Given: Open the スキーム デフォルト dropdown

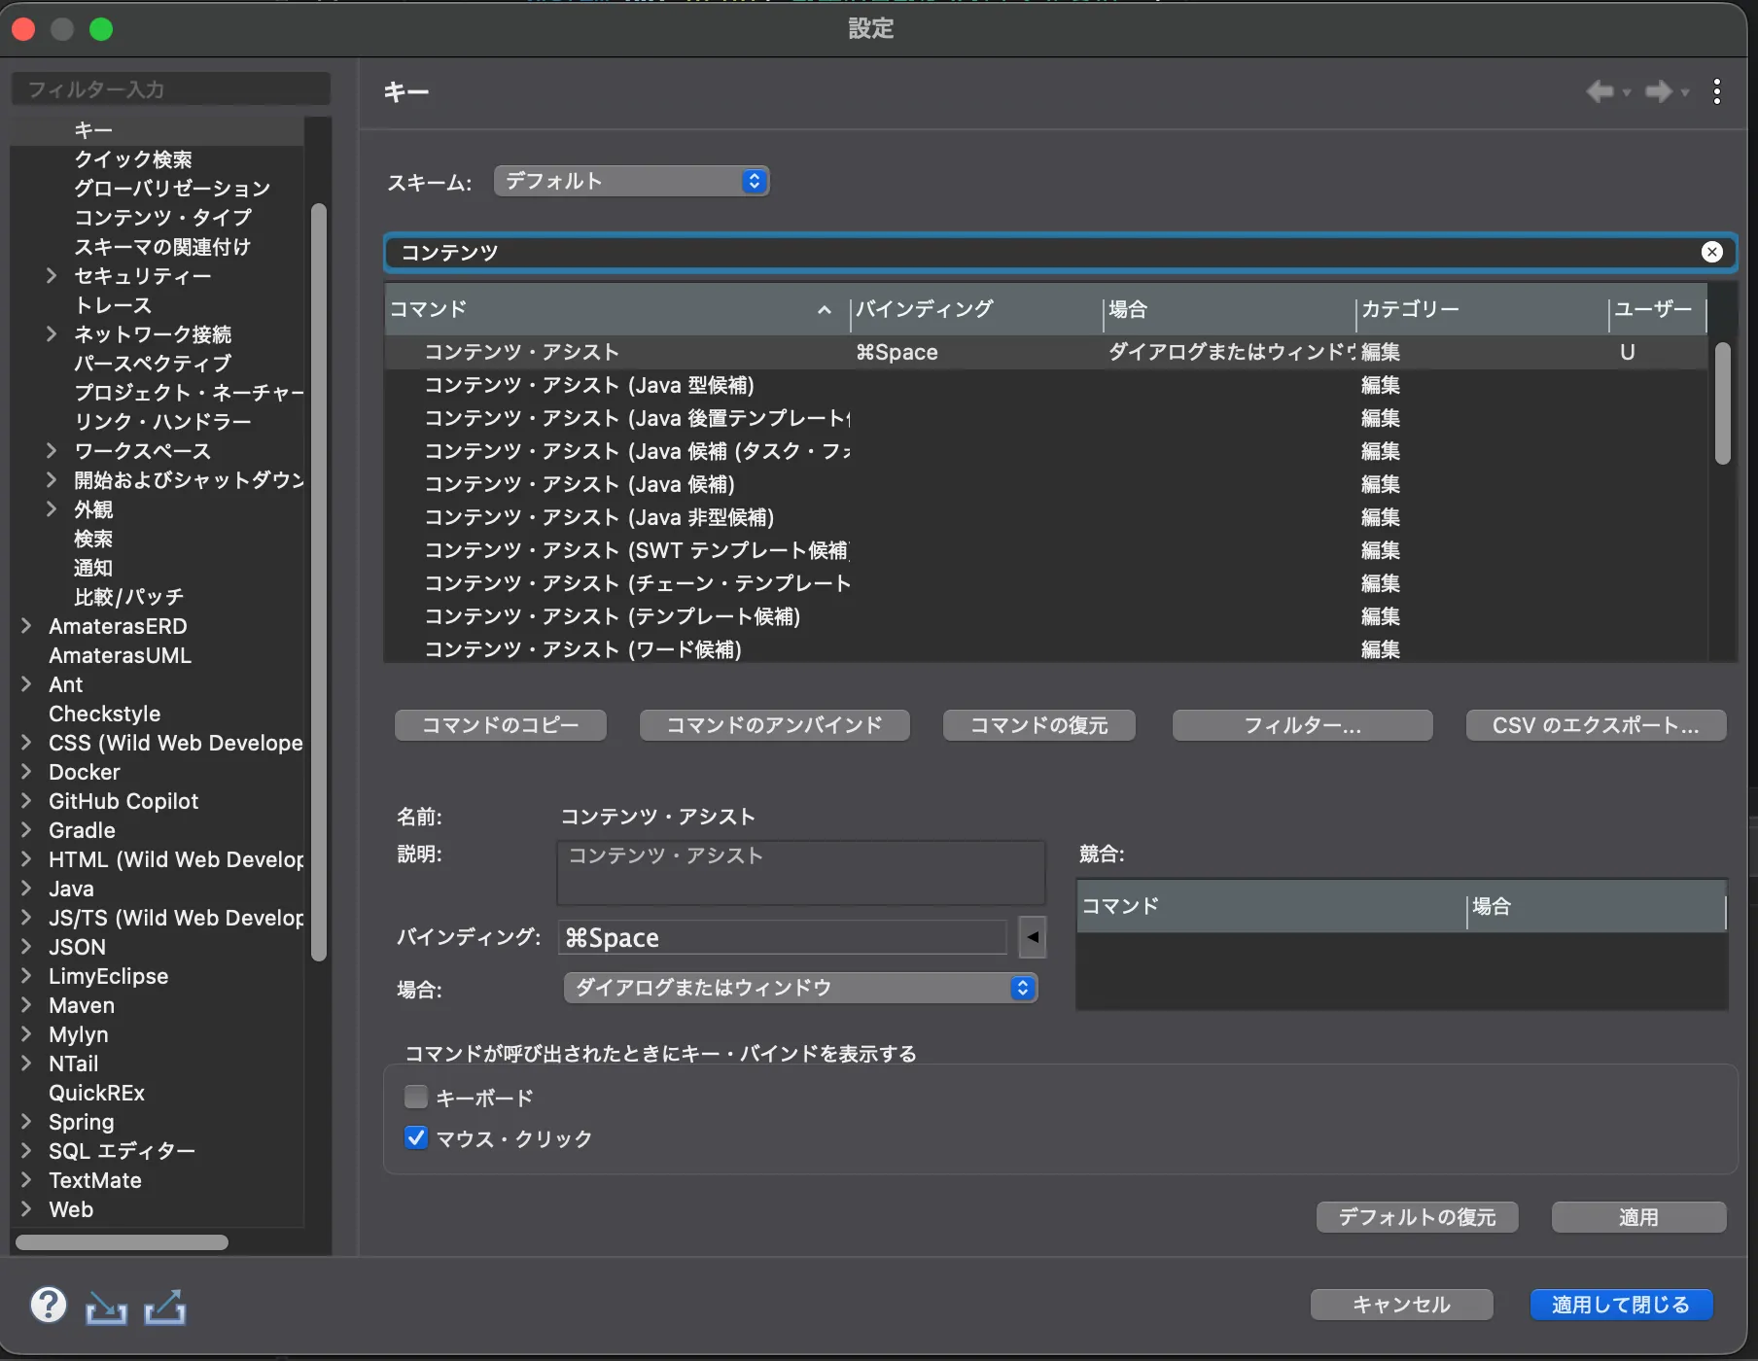Looking at the screenshot, I should (x=632, y=181).
